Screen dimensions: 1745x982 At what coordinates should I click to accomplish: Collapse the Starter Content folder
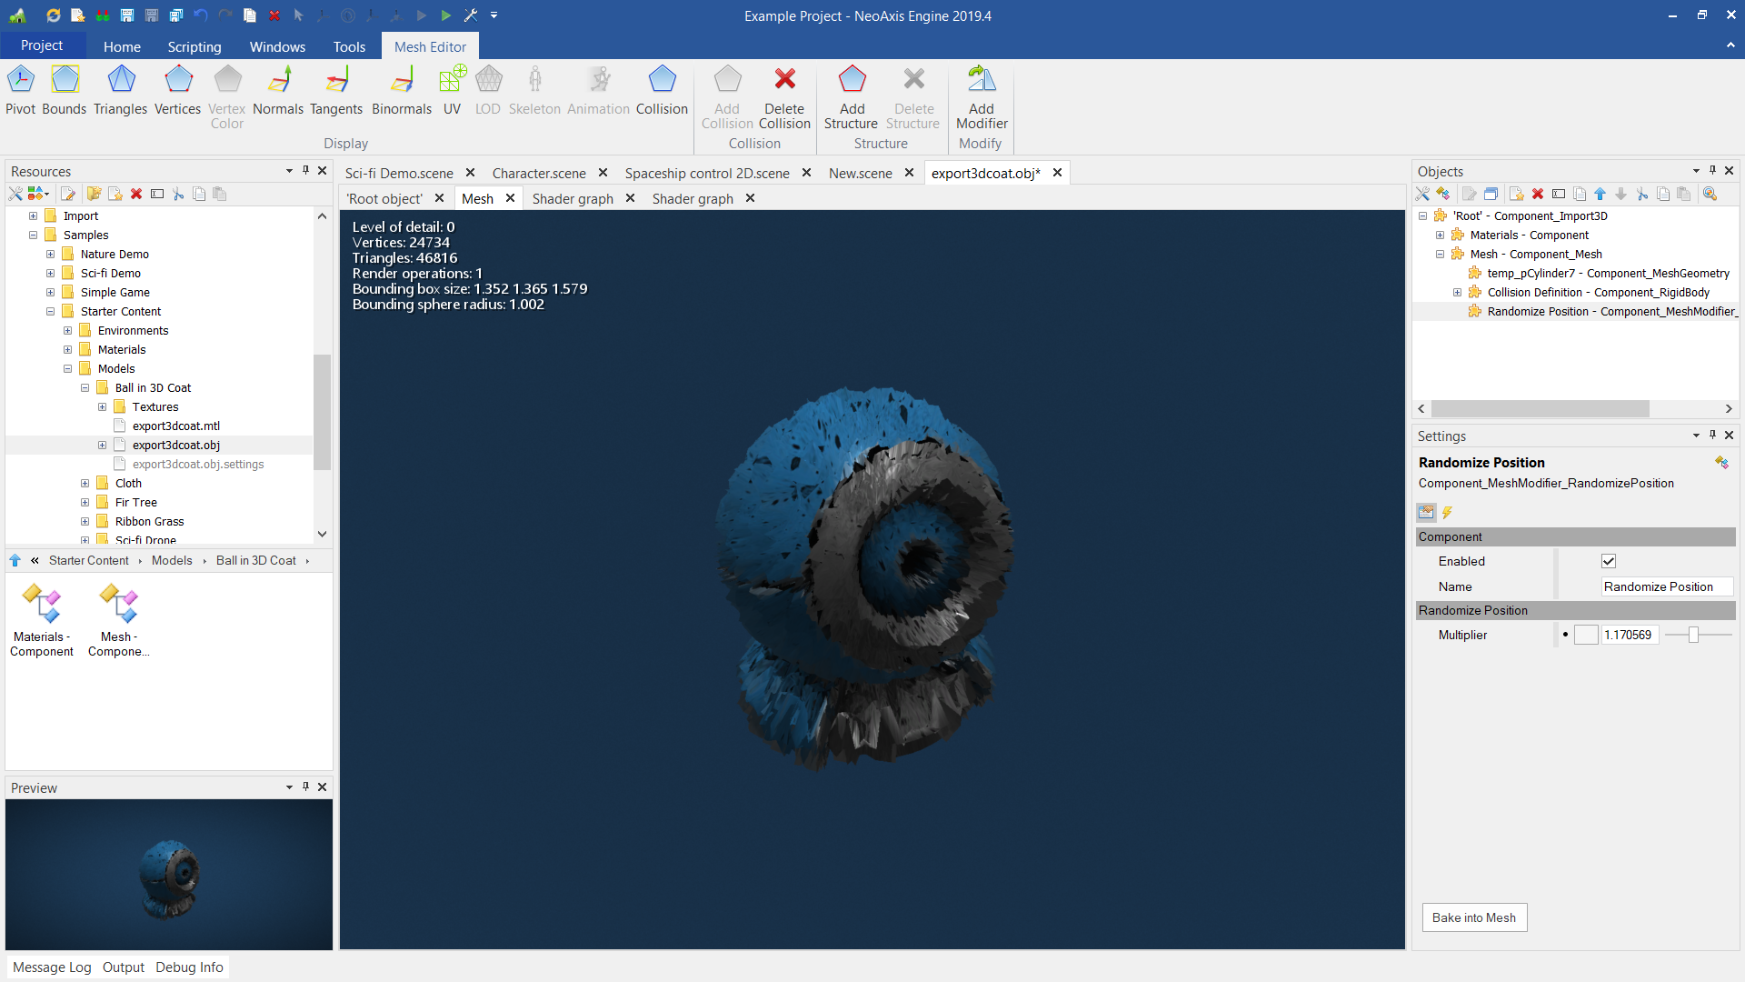point(51,312)
